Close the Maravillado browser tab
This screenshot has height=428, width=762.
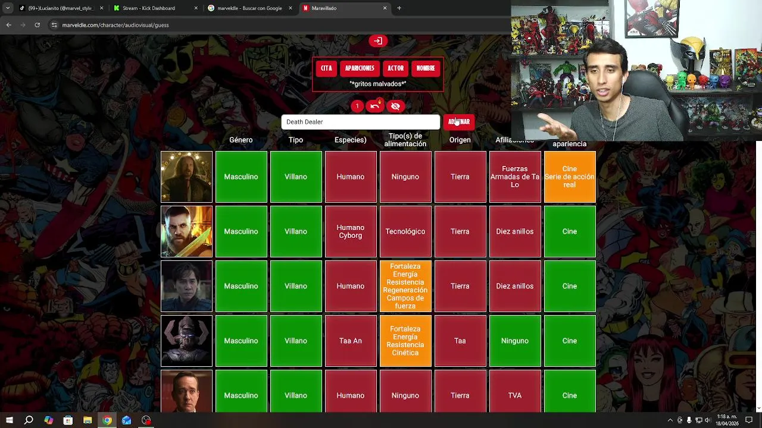tap(385, 8)
